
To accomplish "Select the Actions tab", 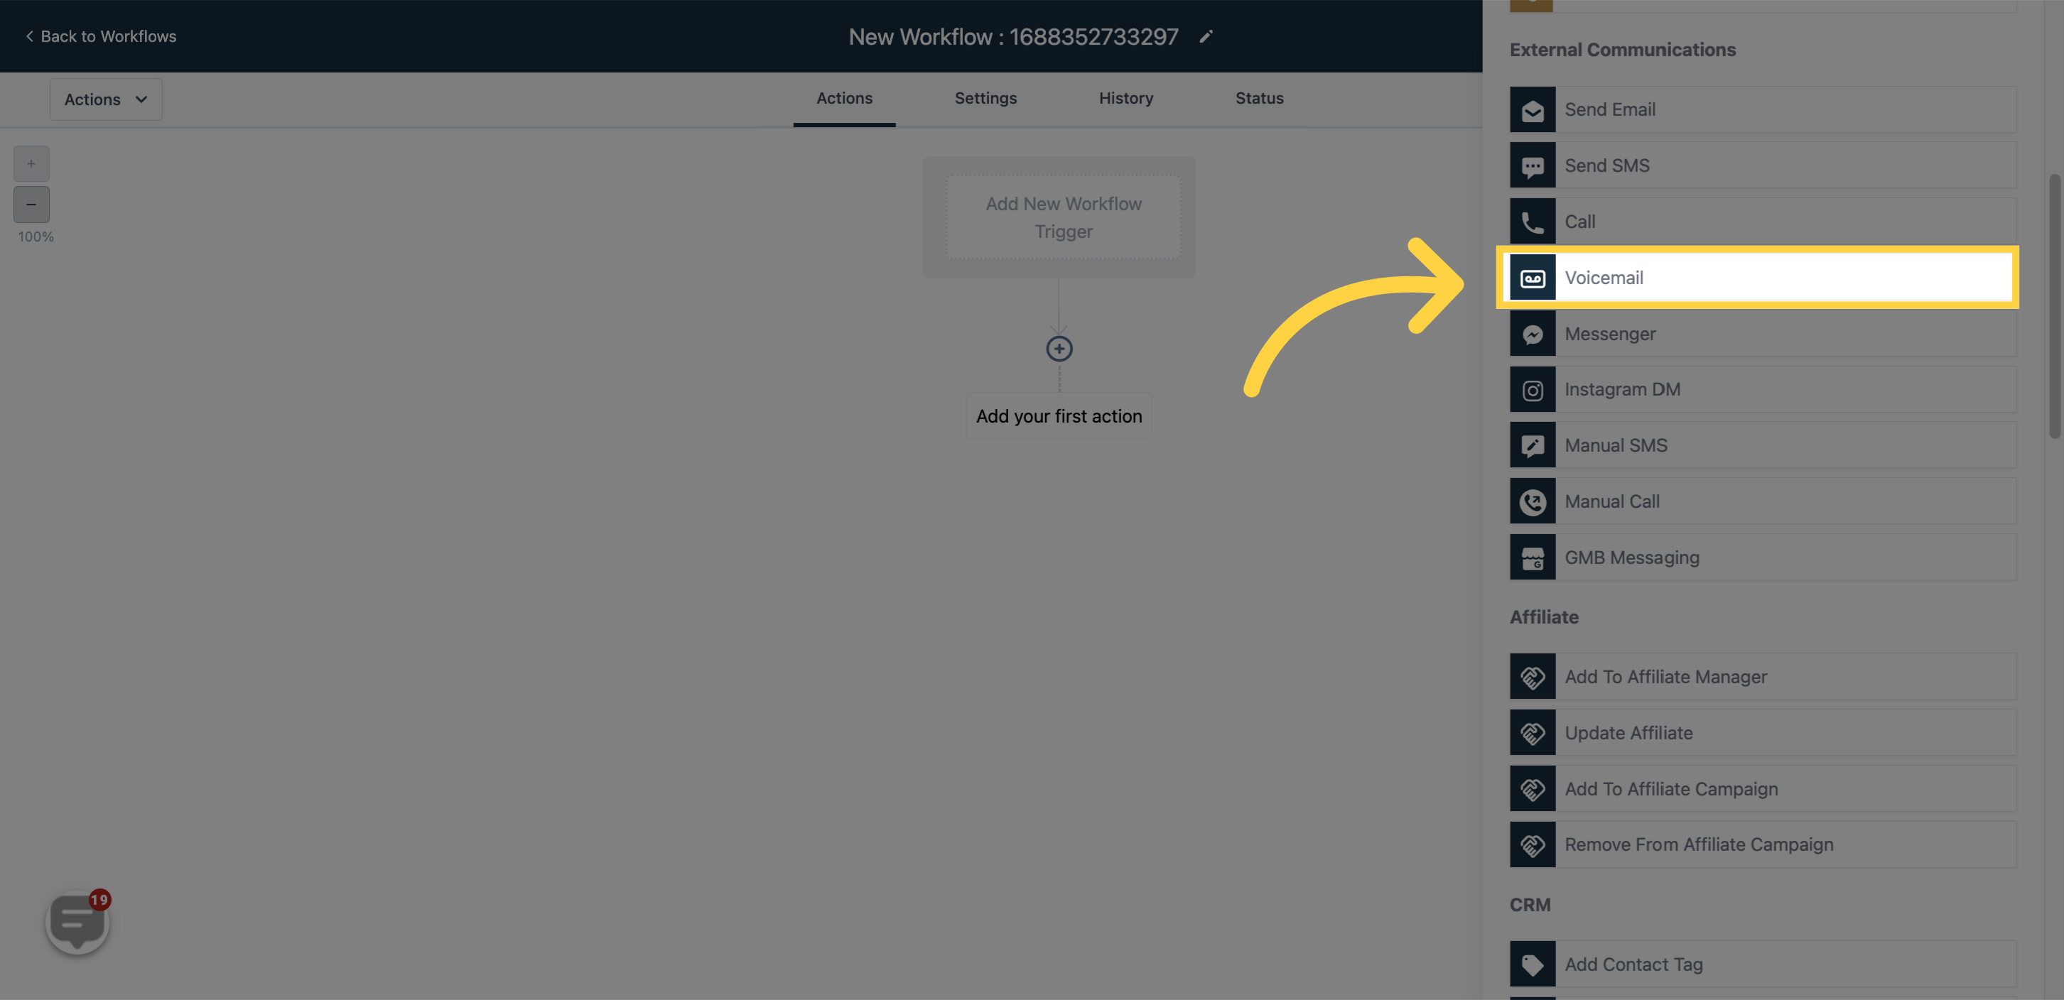I will (x=844, y=99).
